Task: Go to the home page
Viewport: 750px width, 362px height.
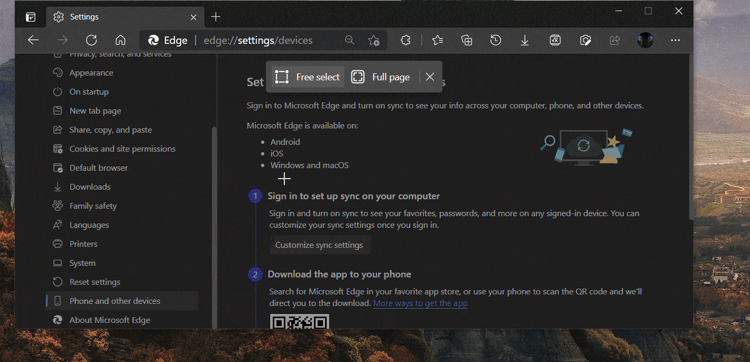Action: [121, 40]
